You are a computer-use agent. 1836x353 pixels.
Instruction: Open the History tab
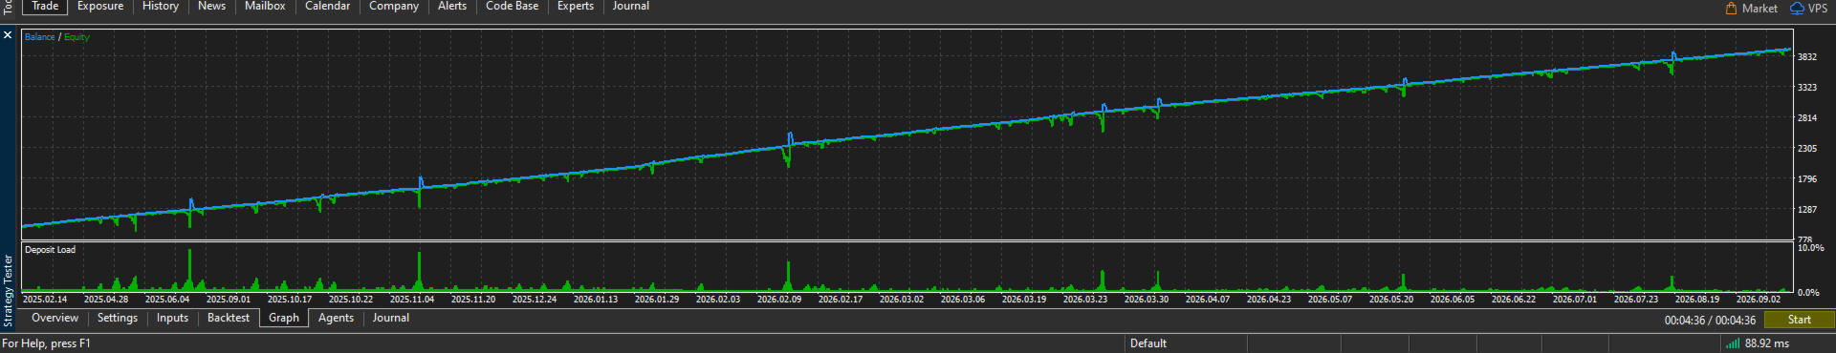(161, 6)
